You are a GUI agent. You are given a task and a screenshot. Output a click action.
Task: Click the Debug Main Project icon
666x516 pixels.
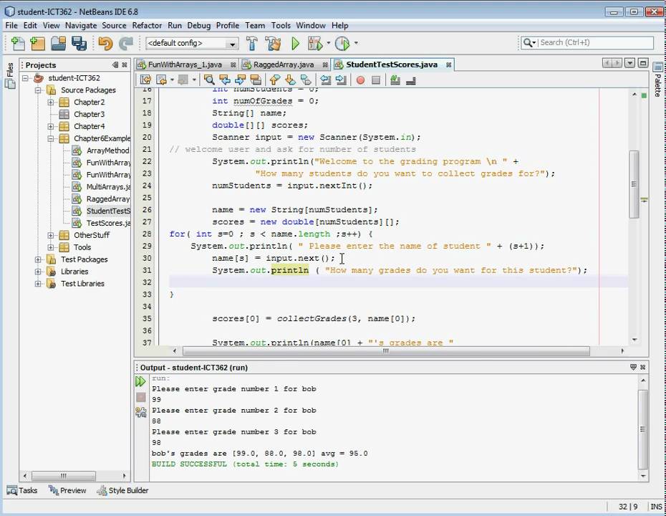(315, 43)
